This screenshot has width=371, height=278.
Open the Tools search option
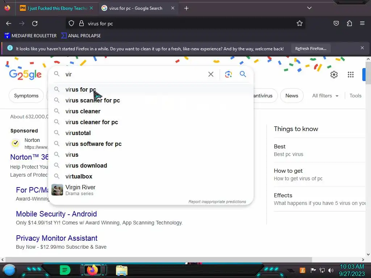[x=355, y=96]
